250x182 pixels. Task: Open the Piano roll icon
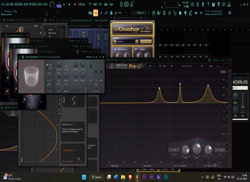159,13
